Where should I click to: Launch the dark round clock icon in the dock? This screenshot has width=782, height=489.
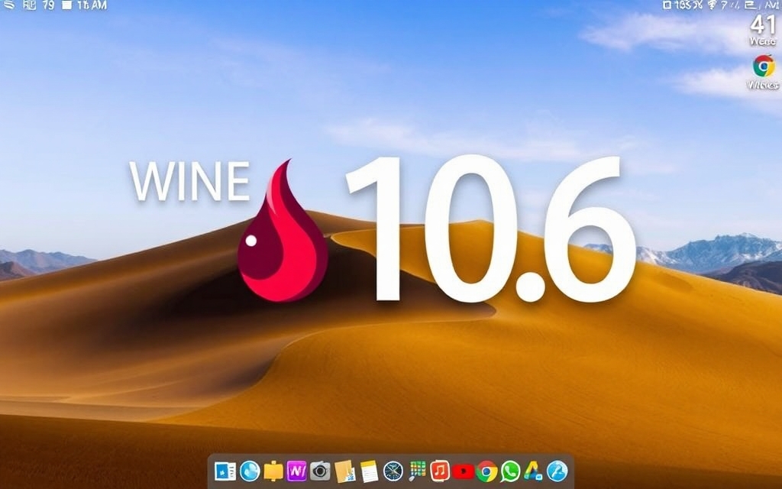[x=393, y=471]
